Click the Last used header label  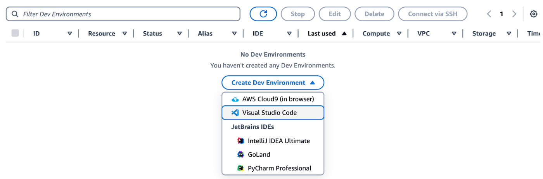click(x=322, y=34)
